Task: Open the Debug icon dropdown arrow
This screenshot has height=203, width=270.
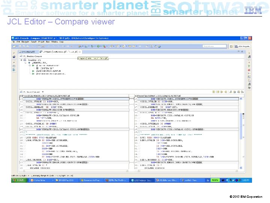Action: tap(95, 46)
